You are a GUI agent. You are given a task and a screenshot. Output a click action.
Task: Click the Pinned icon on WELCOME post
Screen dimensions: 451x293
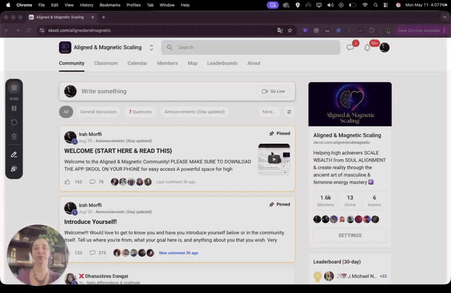(x=271, y=134)
